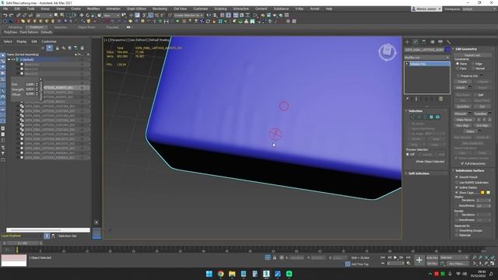Open the user account dropdown

(426, 9)
